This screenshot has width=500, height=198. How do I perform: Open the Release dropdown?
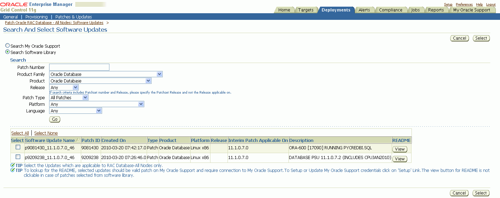[64, 87]
